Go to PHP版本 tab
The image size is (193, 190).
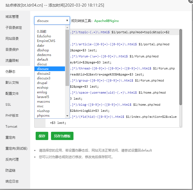[12, 116]
